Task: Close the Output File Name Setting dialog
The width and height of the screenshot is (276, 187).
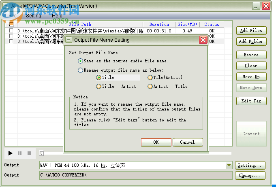Action: [203, 40]
